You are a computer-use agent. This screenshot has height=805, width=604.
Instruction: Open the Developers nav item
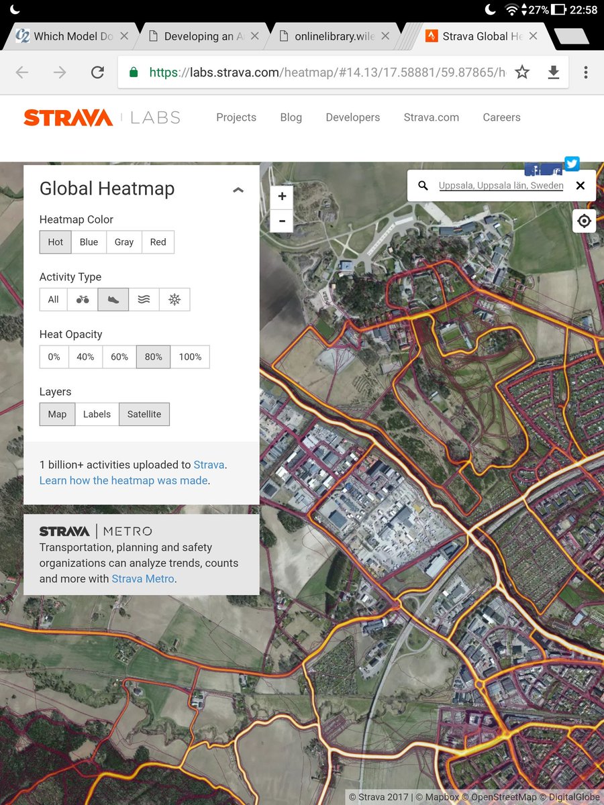pos(353,117)
